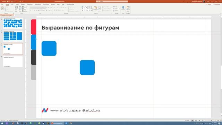Screen dimensions: 222x125
Task: Click the Dictate microphone icon
Action: point(123,8)
